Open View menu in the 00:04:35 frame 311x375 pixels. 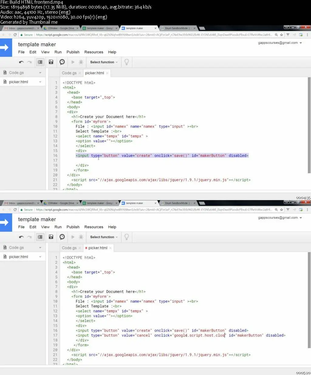tap(45, 52)
